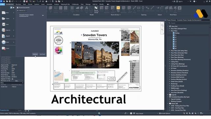This screenshot has height=119, width=211.
Task: Open the Modify ribbon tab
Action: (x=102, y=4)
